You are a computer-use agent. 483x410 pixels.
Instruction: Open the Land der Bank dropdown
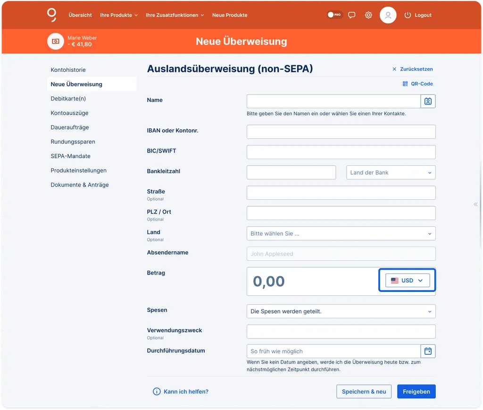[x=391, y=172]
